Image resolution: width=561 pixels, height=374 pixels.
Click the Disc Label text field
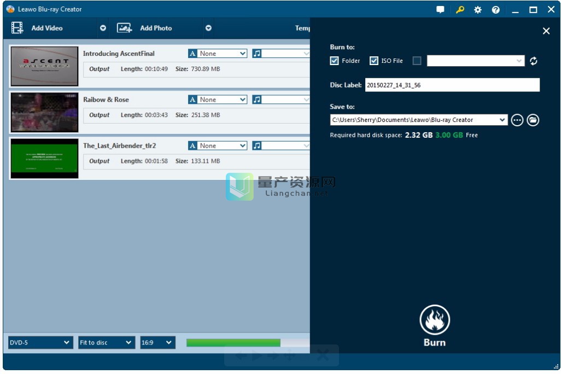452,85
